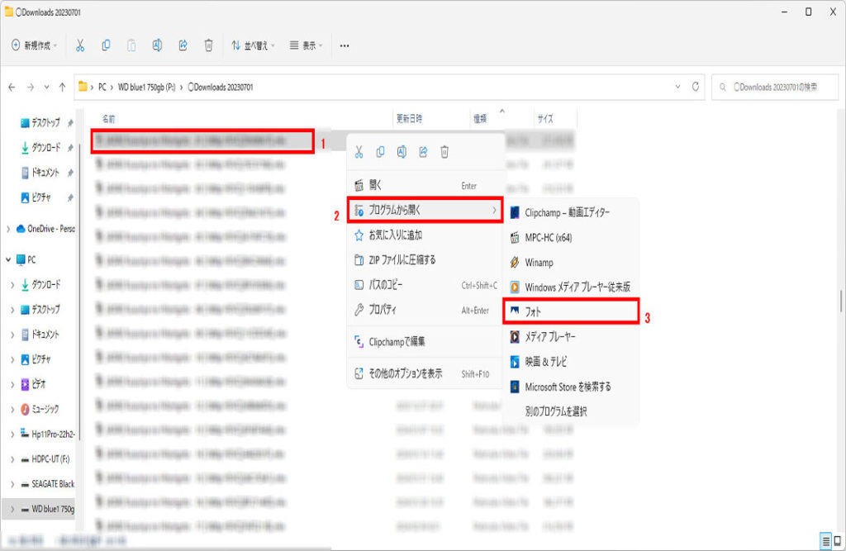Open the 並べ替え sort dropdown

pyautogui.click(x=253, y=45)
